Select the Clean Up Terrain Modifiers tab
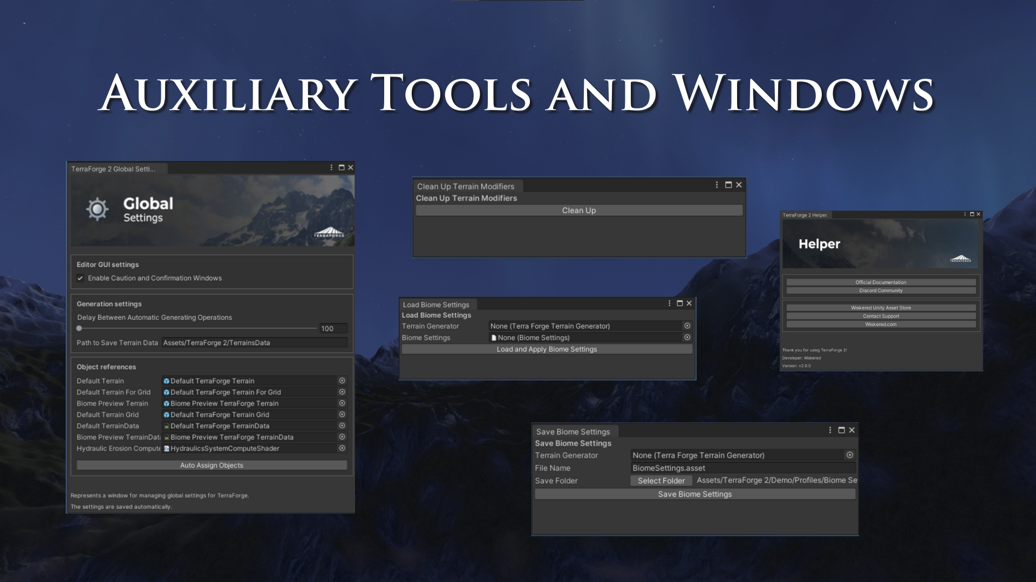Viewport: 1036px width, 582px height. pos(466,186)
